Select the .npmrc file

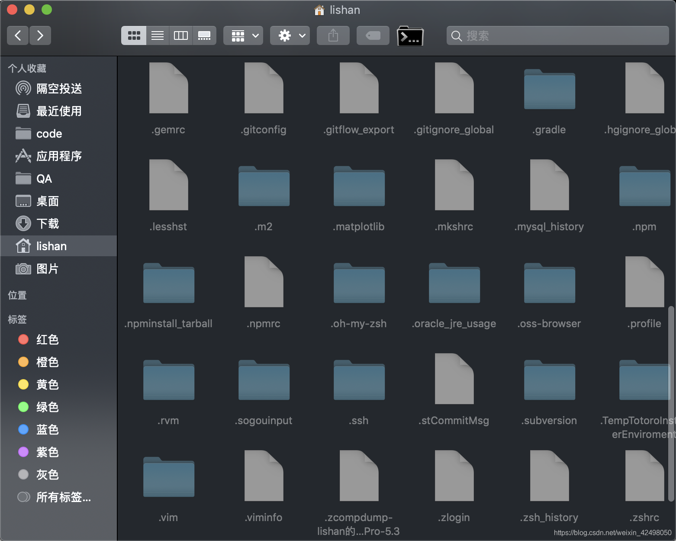(264, 282)
